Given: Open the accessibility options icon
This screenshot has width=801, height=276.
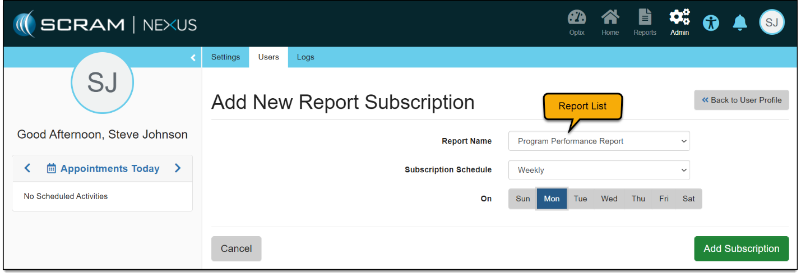Looking at the screenshot, I should [x=711, y=22].
